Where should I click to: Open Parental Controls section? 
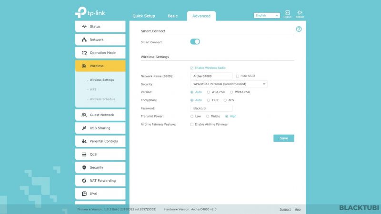pyautogui.click(x=100, y=141)
